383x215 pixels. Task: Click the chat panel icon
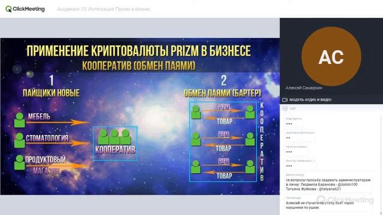click(285, 109)
